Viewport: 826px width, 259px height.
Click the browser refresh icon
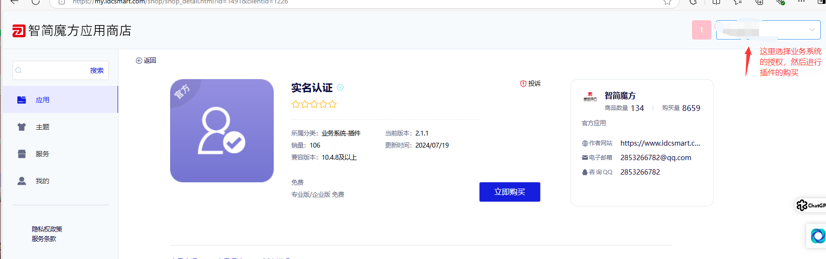(x=36, y=2)
